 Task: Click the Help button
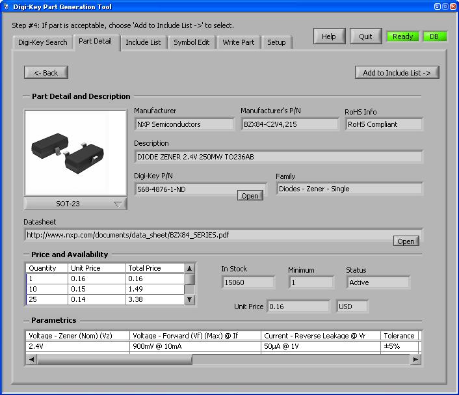[x=329, y=36]
